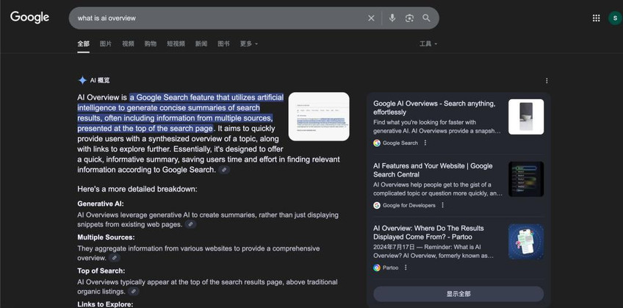623x308 pixels.
Task: Click source link icon after first paragraph
Action: [224, 170]
